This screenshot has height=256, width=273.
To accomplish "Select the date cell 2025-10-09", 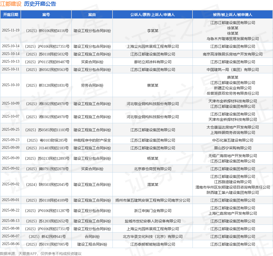I will [x=11, y=103].
